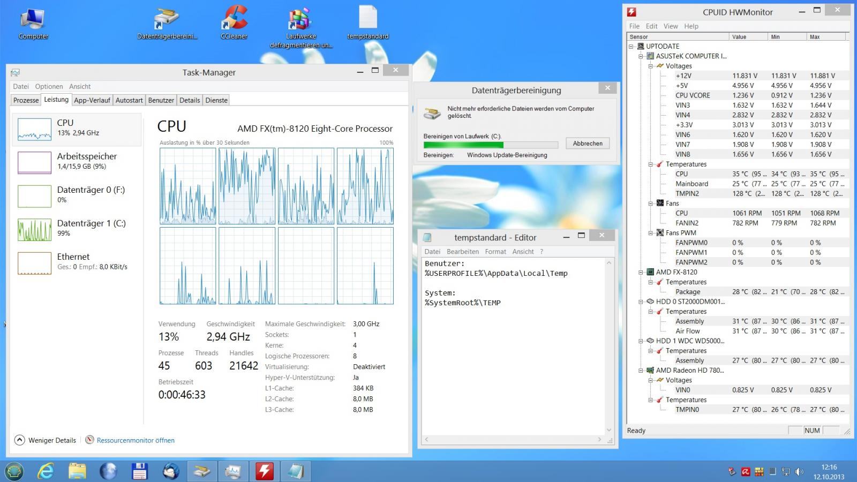Open the tempstandard text file icon
857x482 pixels.
point(367,24)
